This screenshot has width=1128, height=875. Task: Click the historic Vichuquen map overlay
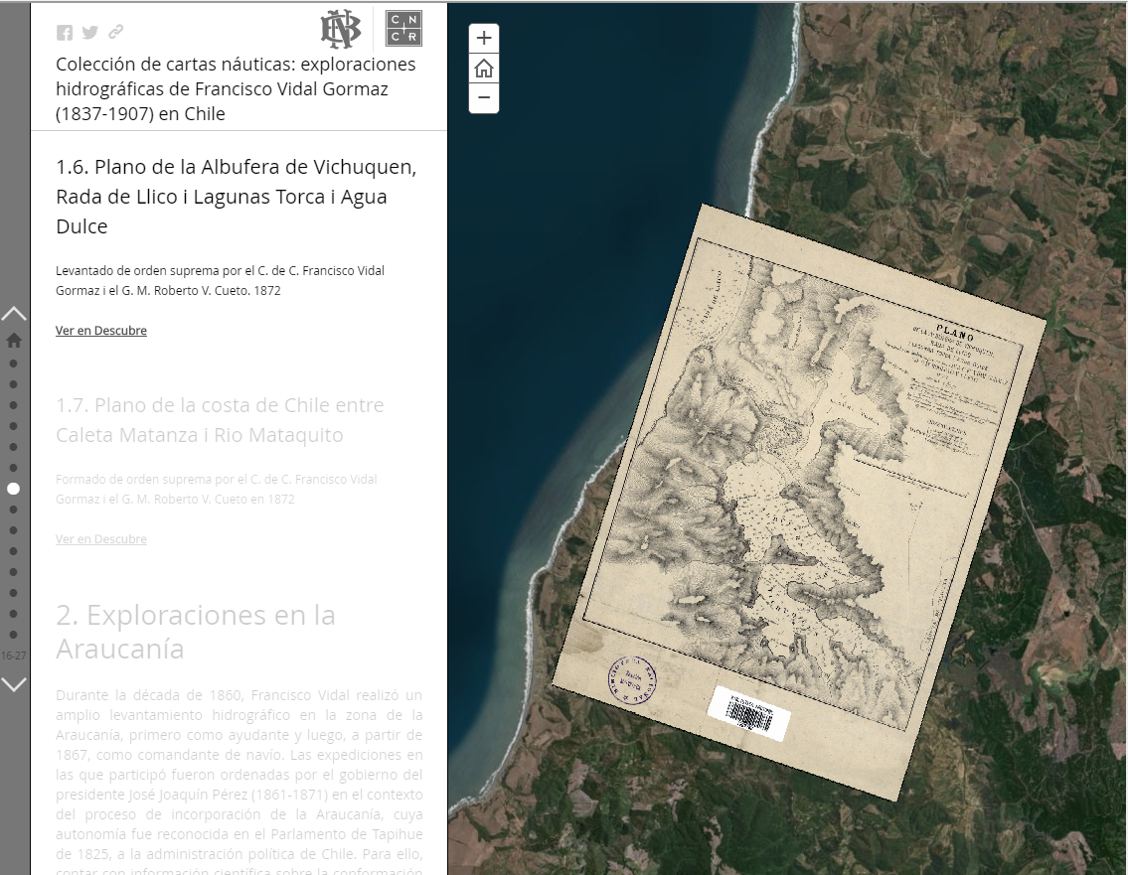[x=795, y=497]
